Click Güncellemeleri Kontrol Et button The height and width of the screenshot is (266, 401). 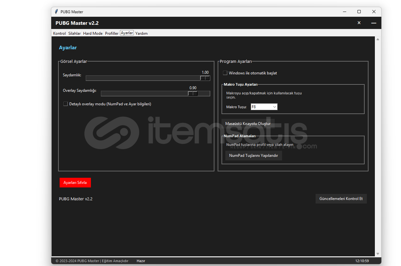tap(341, 199)
